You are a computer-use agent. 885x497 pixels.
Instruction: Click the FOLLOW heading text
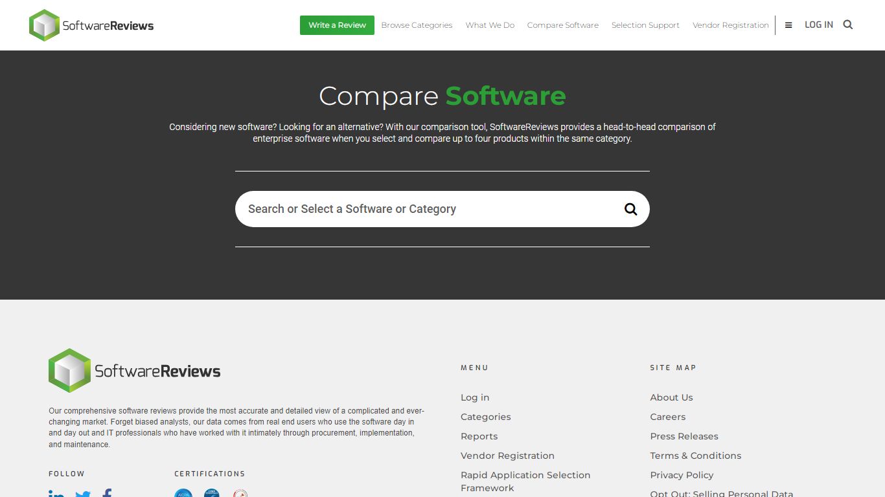(67, 474)
